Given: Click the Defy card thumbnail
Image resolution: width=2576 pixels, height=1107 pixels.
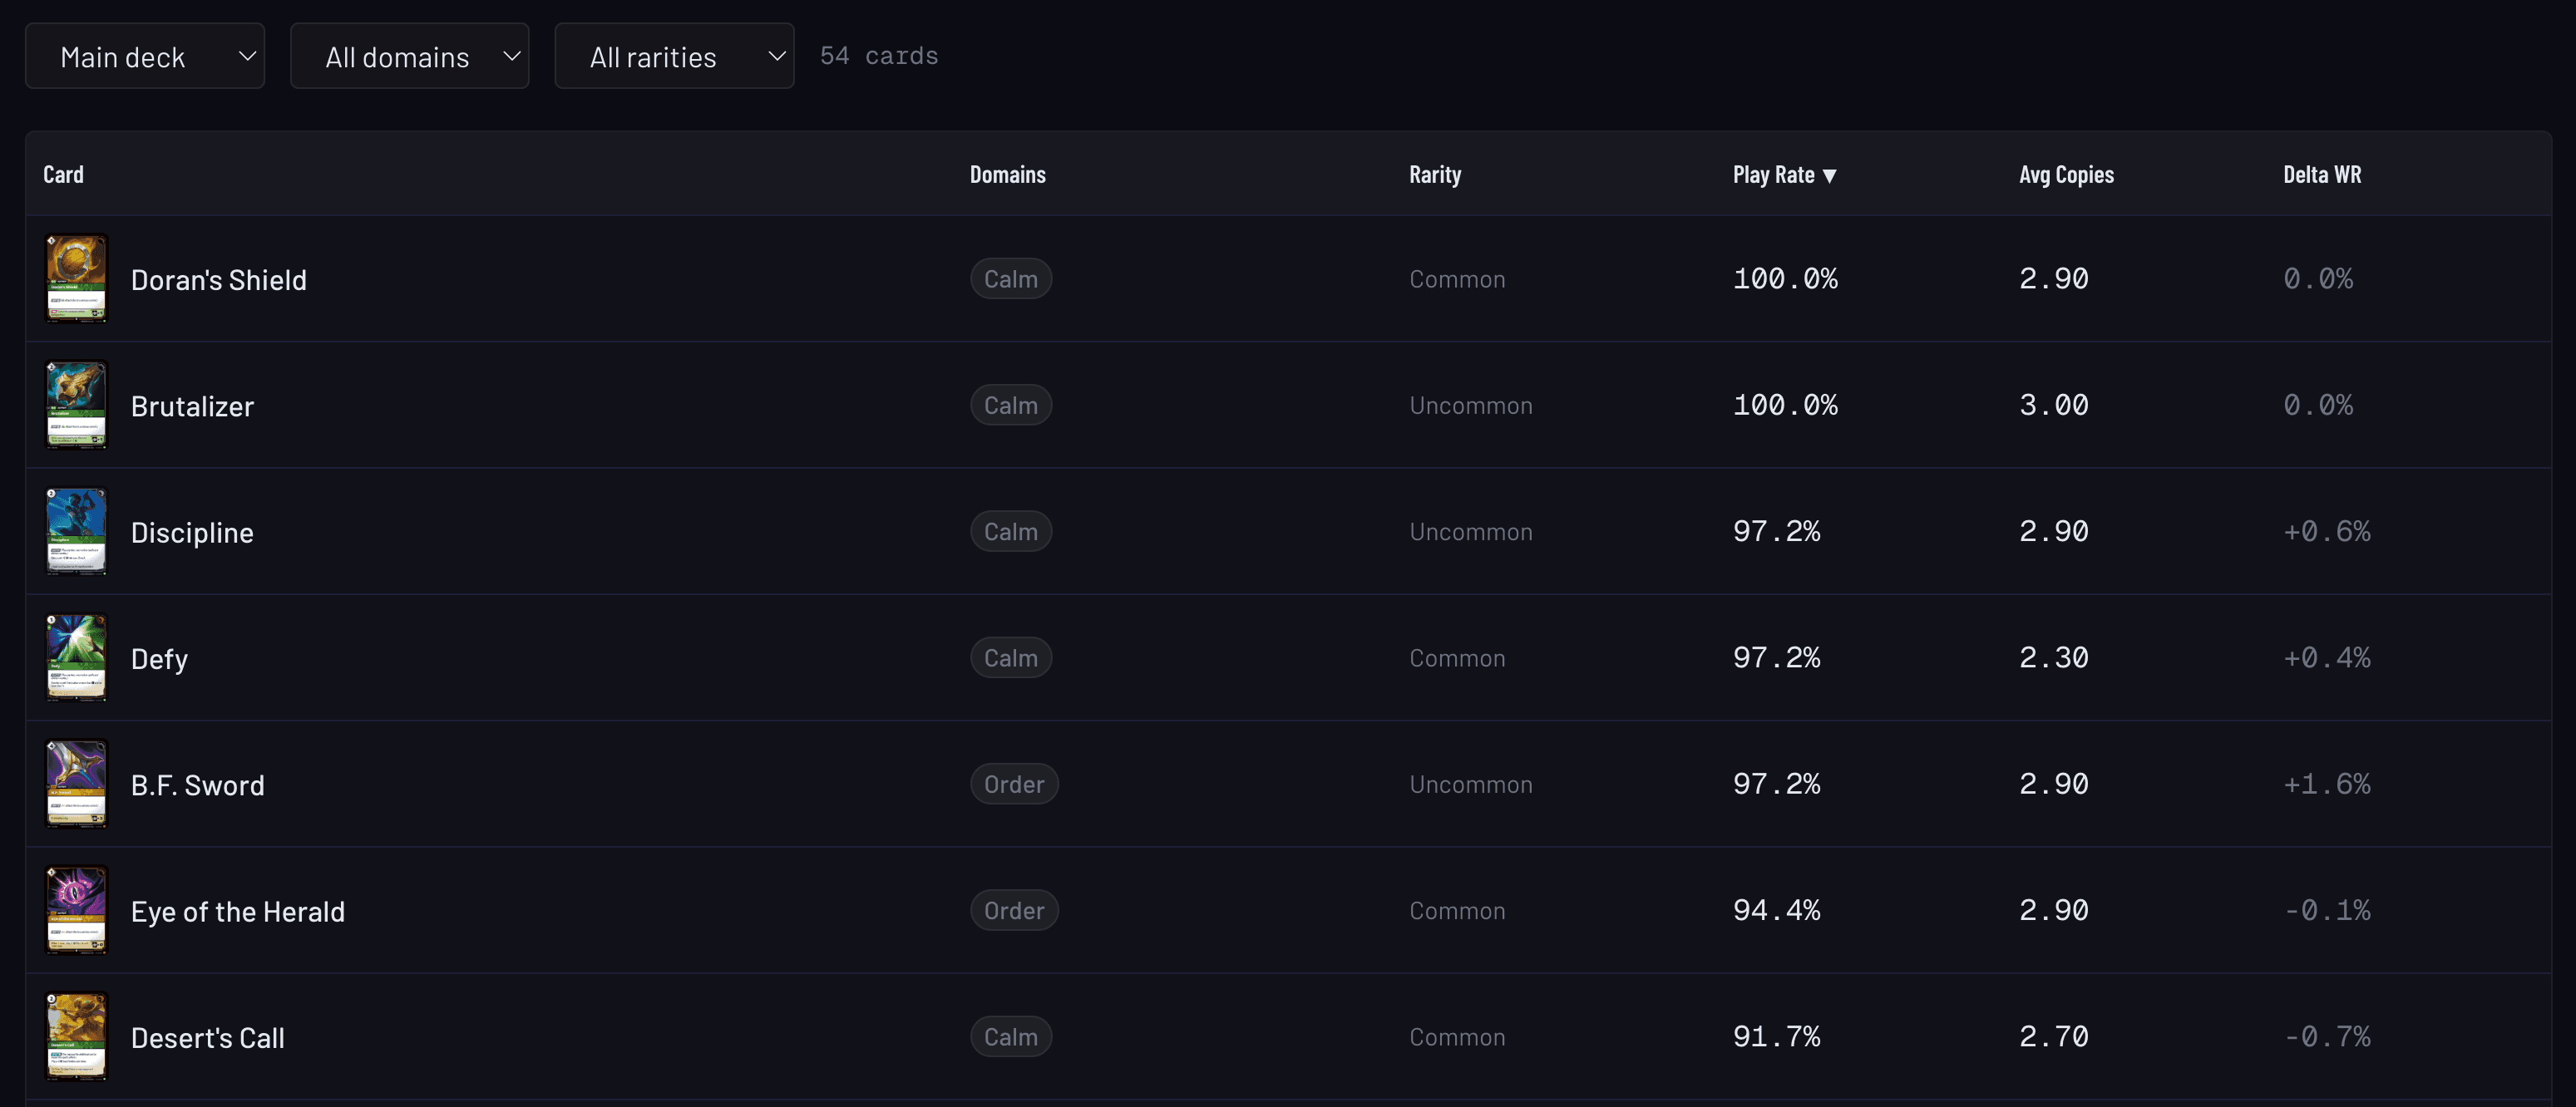Looking at the screenshot, I should pyautogui.click(x=76, y=657).
